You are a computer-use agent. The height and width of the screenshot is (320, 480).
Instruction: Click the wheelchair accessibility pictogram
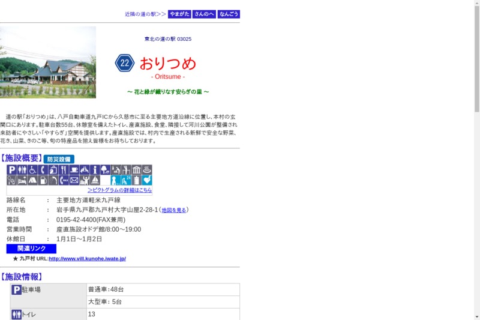pos(32,170)
